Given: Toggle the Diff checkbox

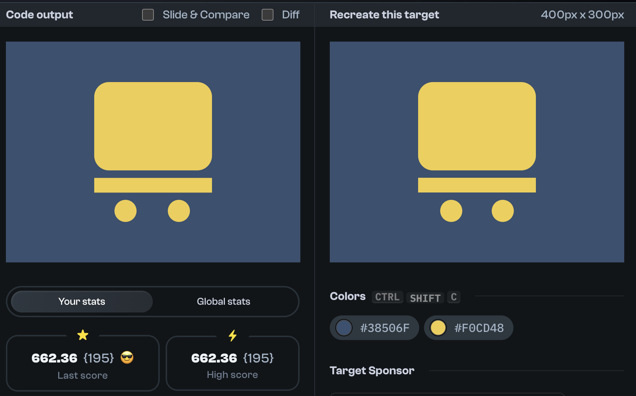Looking at the screenshot, I should [268, 15].
